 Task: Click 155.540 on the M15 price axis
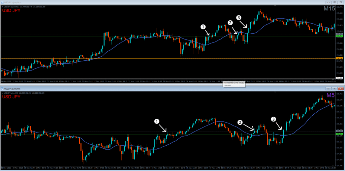(339, 19)
